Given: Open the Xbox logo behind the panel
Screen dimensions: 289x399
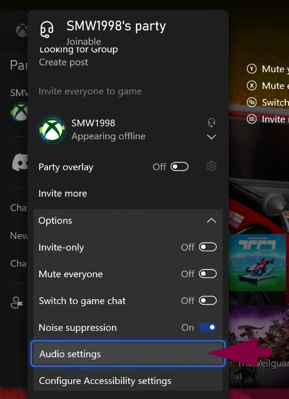Looking at the screenshot, I should [21, 30].
